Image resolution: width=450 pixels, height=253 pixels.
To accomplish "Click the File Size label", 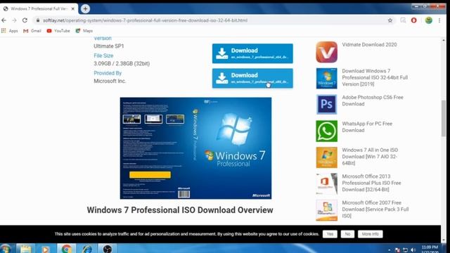I will 103,56.
